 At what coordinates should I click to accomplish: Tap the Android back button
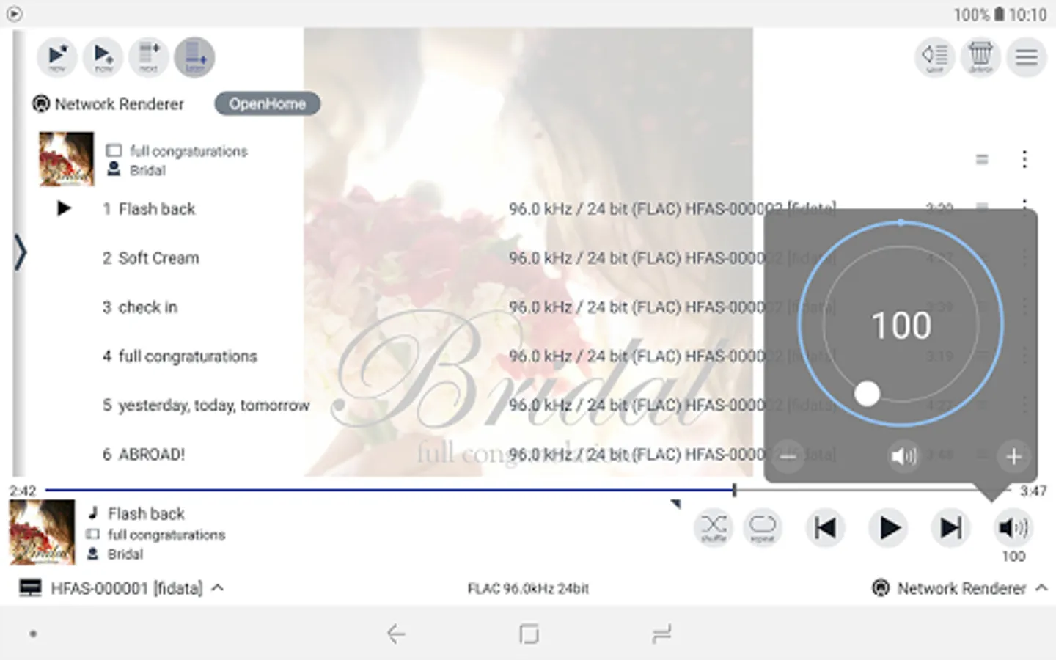(396, 634)
